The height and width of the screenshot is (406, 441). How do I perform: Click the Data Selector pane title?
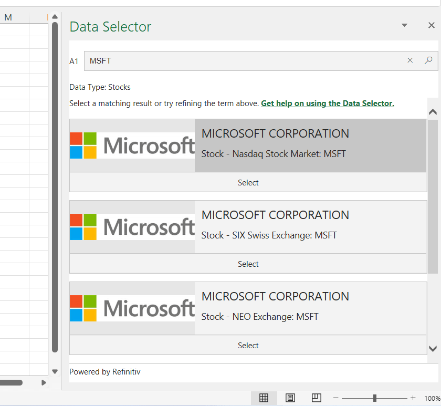(x=110, y=27)
